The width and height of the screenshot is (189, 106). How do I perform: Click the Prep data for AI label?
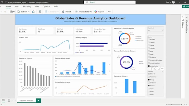pos(85,12)
